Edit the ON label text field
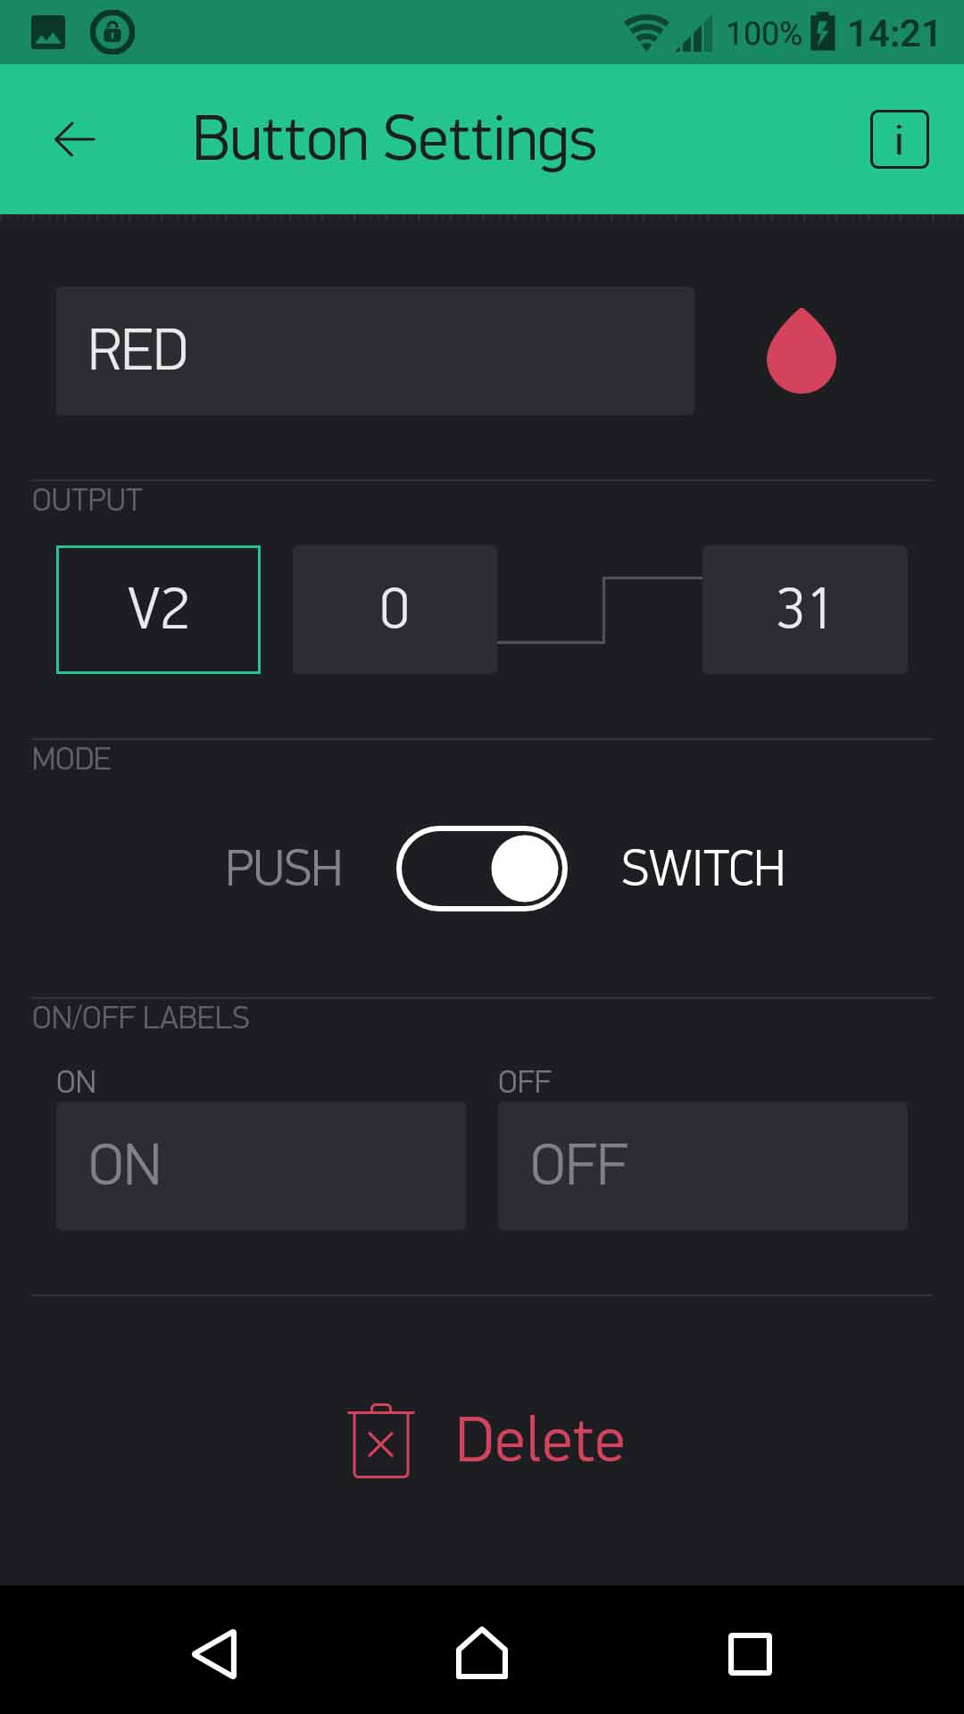This screenshot has width=964, height=1714. 261,1166
